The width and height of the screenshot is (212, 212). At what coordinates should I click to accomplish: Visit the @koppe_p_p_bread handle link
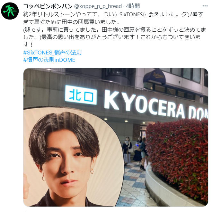point(98,6)
